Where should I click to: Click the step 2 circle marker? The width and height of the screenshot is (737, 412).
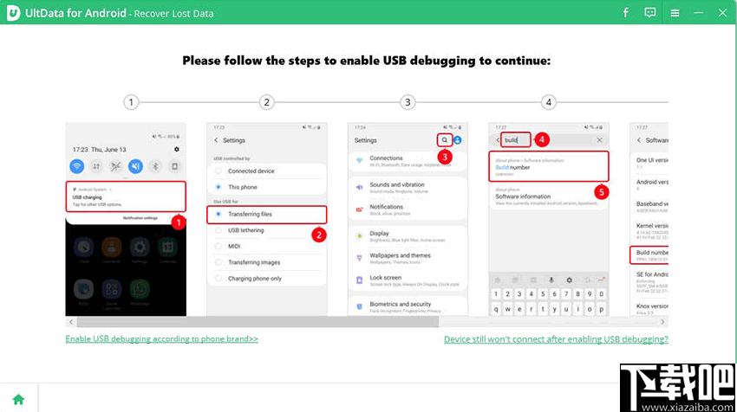click(x=266, y=102)
